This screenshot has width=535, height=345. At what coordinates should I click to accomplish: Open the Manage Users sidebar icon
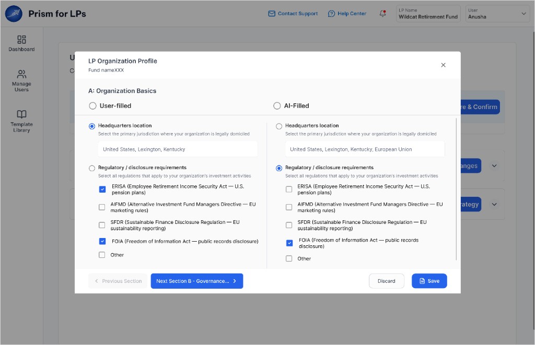click(x=21, y=74)
